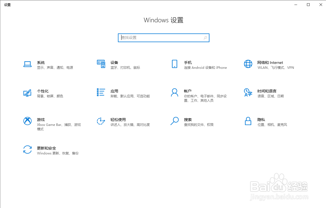The image size is (326, 208).
Task: Click description Xbox Game Bar、捕获、游戏模式
Action: coord(59,127)
